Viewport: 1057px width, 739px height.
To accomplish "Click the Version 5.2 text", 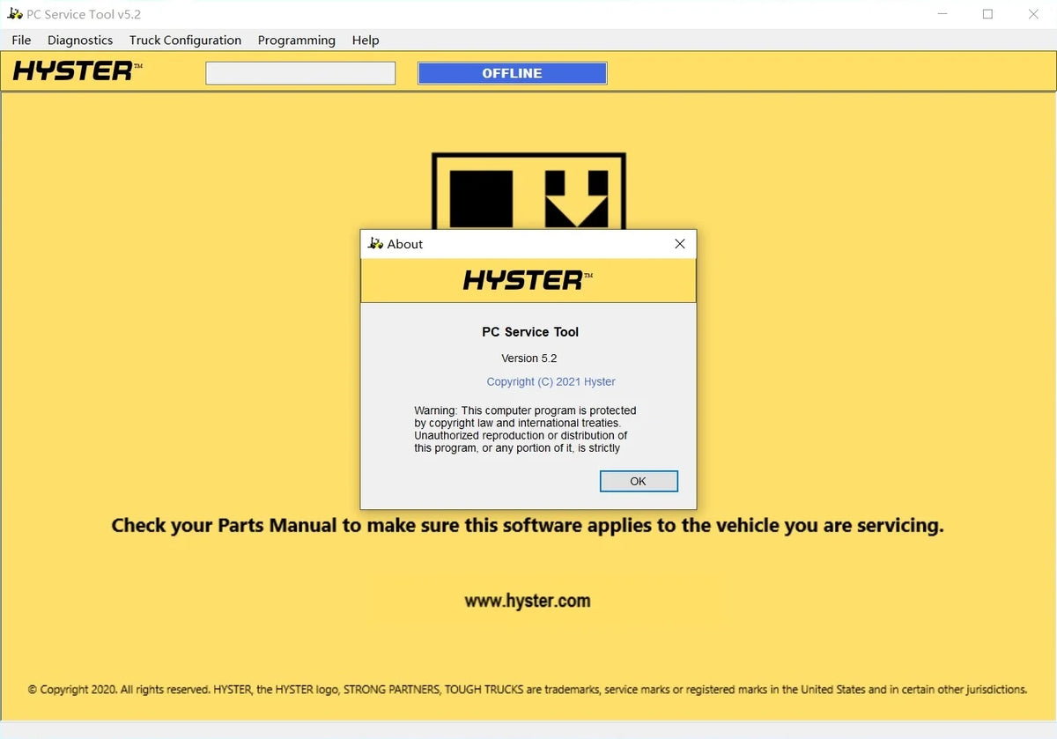I will click(x=528, y=358).
